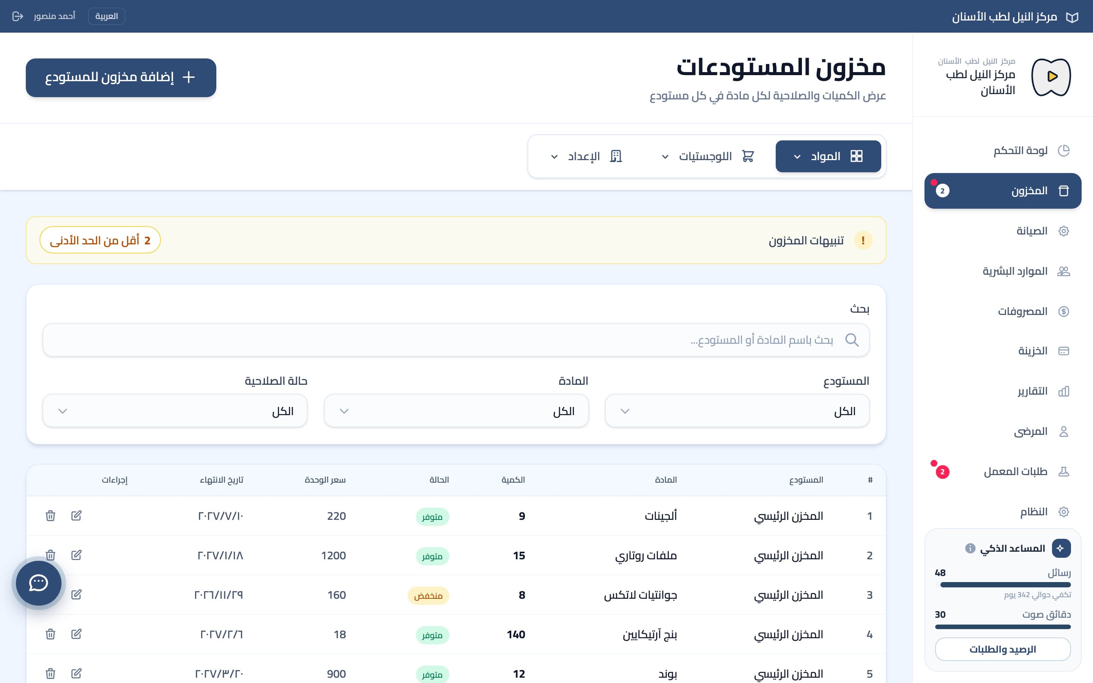This screenshot has width=1093, height=683.
Task: Open الصيانة in sidebar
Action: tap(1003, 231)
